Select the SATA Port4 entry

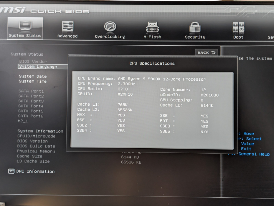pyautogui.click(x=31, y=106)
